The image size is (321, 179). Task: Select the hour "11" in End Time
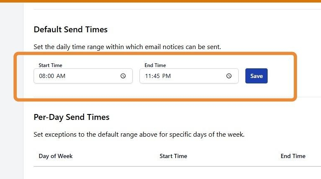[148, 76]
